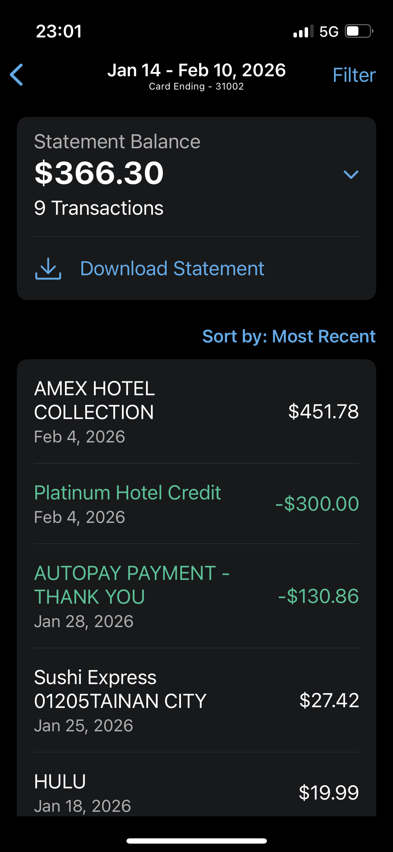Open the HULU transaction details
The image size is (393, 852).
196,793
